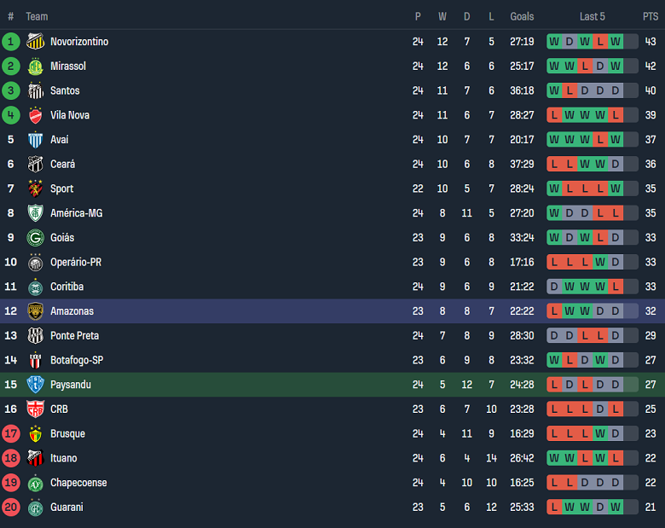Select the Sport club crest
This screenshot has height=528, width=665.
pyautogui.click(x=35, y=189)
